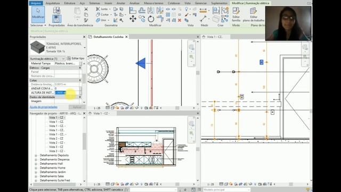
Task: Open the Arquitetura ribbon tab
Action: click(53, 3)
